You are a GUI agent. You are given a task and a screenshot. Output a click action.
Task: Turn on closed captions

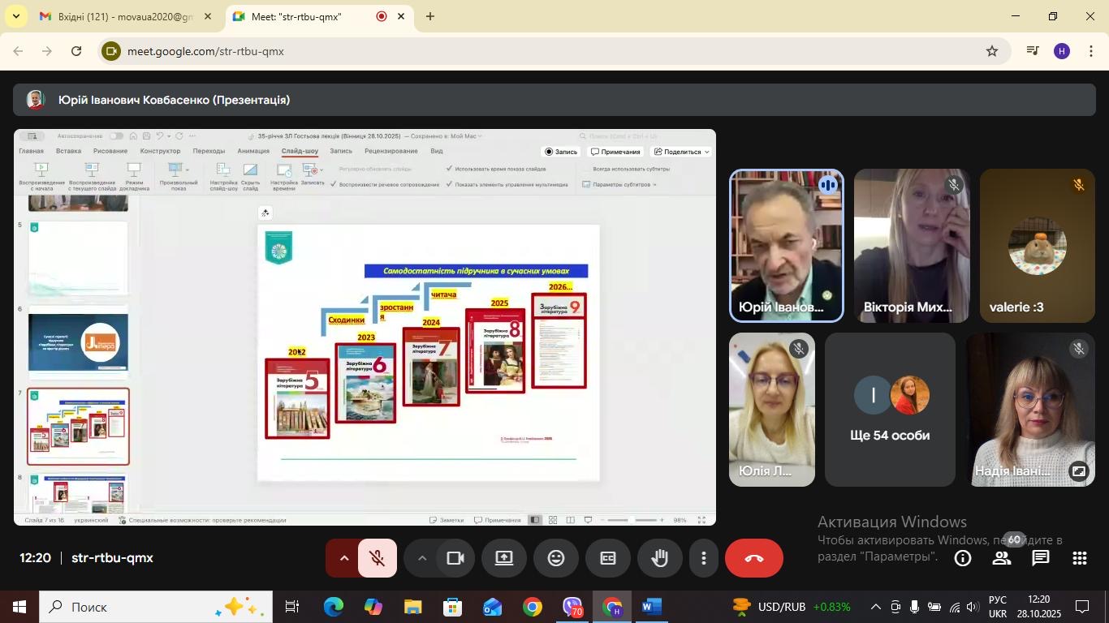click(608, 558)
